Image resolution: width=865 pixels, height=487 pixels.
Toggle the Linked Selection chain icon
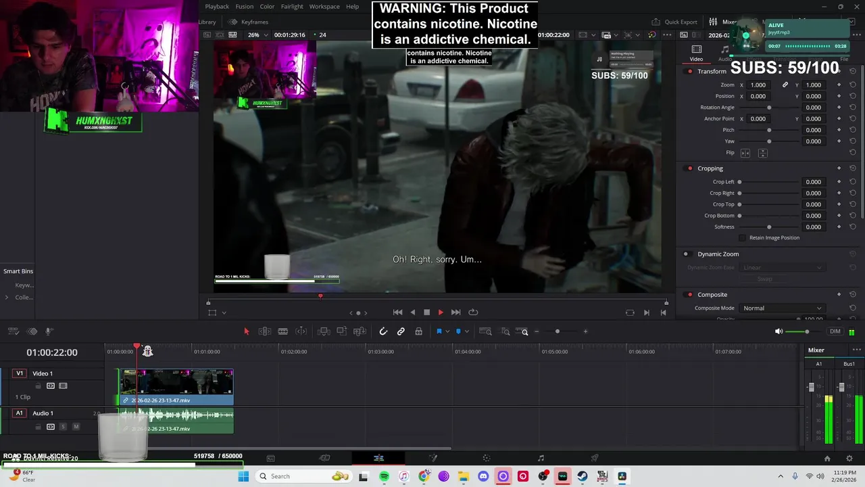point(401,331)
